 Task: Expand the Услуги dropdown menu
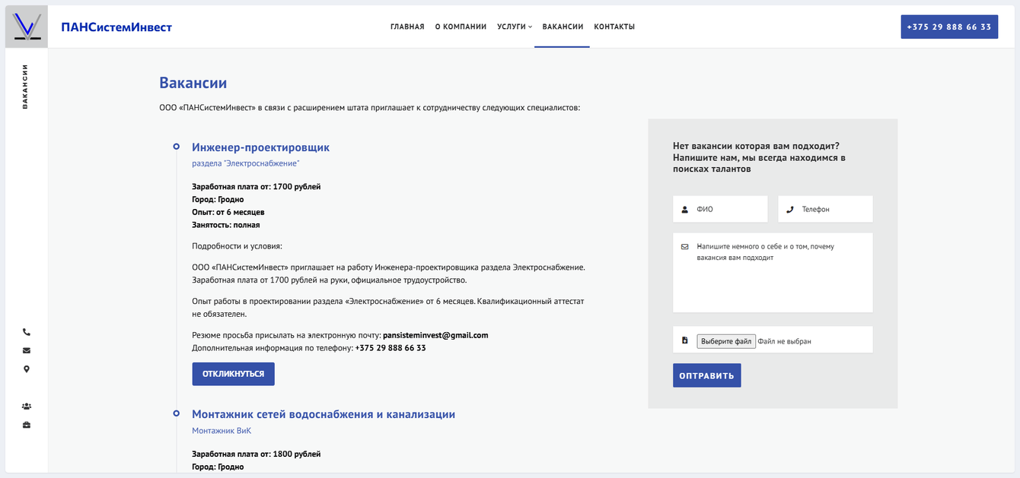click(x=515, y=27)
